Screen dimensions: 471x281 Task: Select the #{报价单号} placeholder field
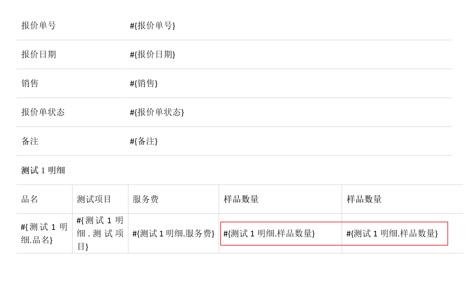coord(153,26)
